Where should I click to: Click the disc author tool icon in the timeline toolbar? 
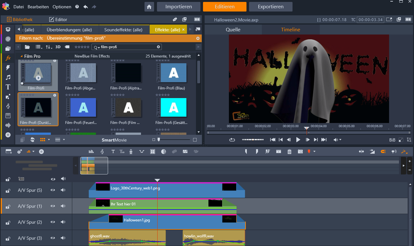pyautogui.click(x=41, y=151)
